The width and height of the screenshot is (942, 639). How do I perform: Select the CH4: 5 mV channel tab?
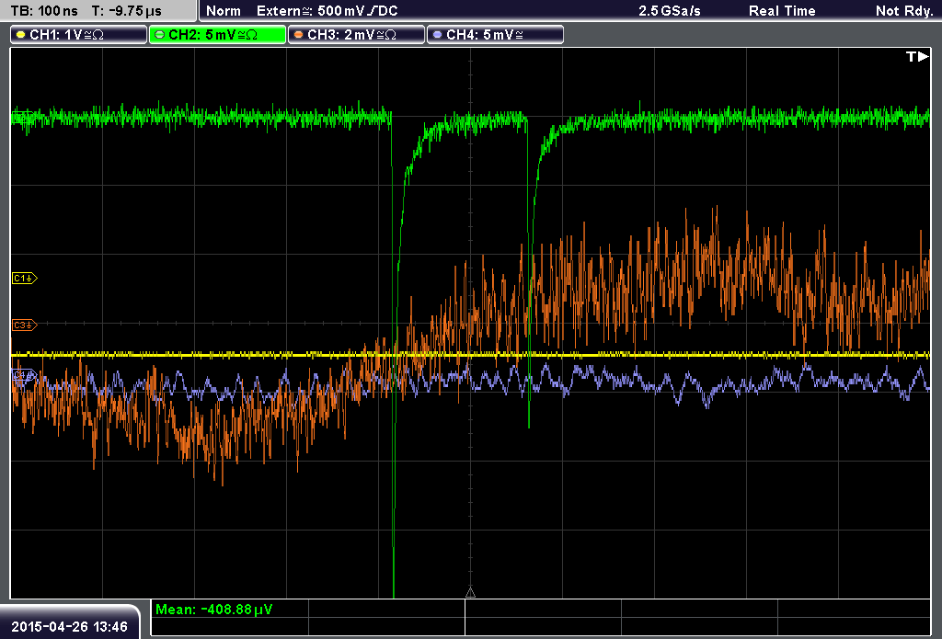click(x=495, y=35)
